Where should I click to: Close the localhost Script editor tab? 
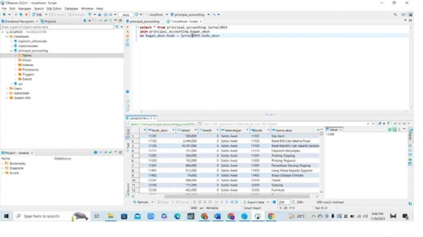[x=201, y=21]
